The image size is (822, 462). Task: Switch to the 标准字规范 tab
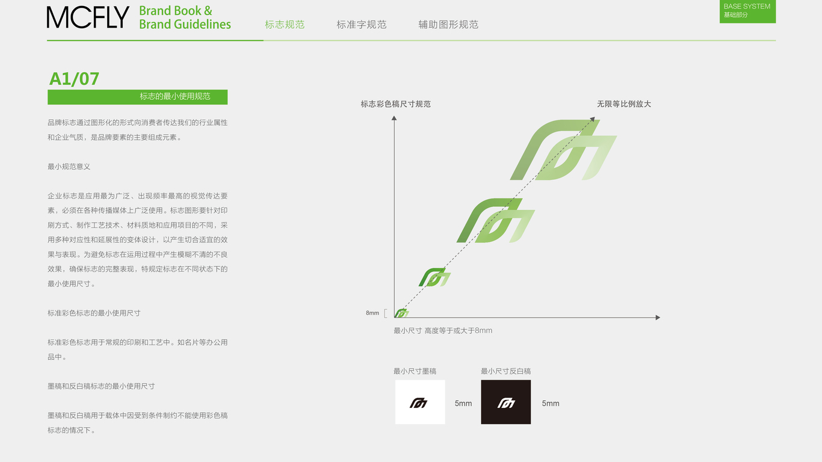click(362, 25)
